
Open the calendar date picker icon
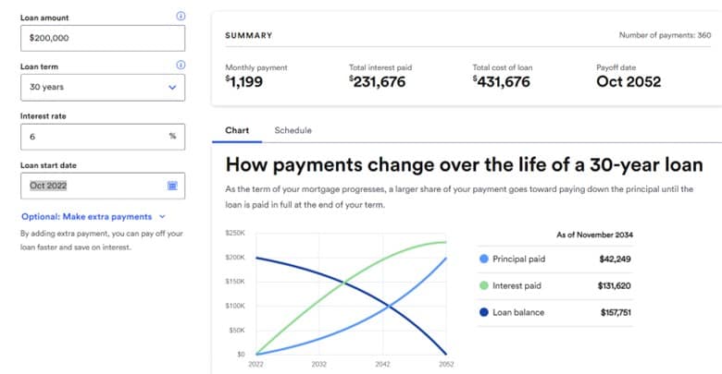172,186
